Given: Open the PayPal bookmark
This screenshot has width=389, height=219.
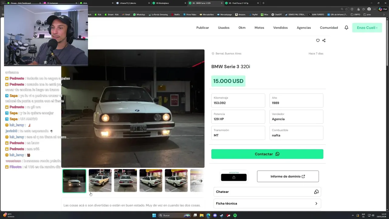Looking at the screenshot, I should click(253, 15).
